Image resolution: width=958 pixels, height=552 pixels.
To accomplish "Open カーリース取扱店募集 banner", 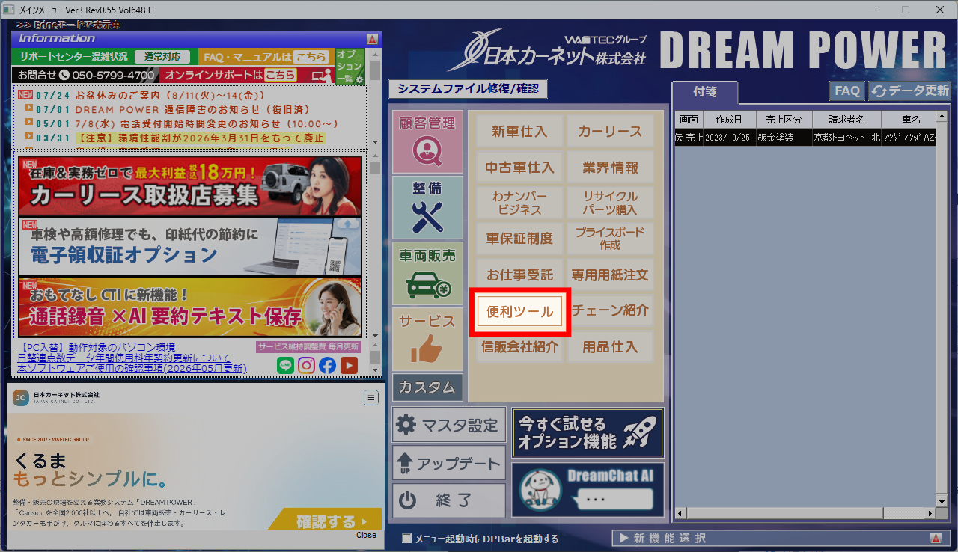I will tap(190, 185).
